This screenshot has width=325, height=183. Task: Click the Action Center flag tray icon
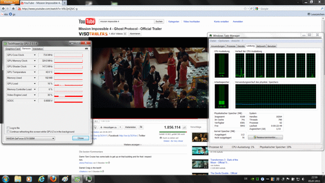point(288,179)
